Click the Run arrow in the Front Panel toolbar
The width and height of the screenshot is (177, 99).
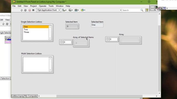22,10
